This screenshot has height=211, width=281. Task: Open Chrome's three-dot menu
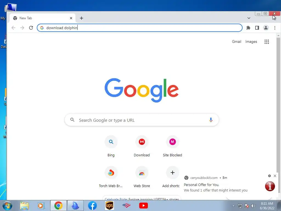275,28
